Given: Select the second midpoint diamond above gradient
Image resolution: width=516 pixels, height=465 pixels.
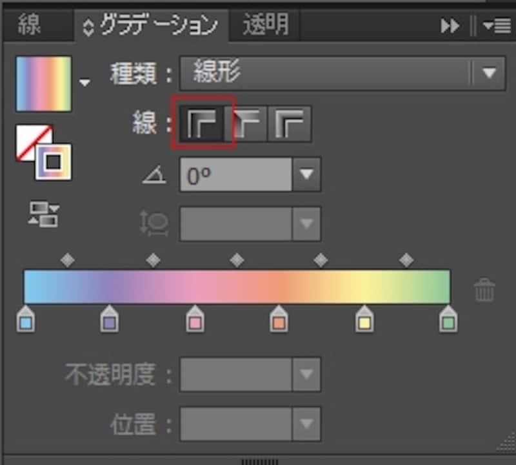Looking at the screenshot, I should tap(154, 260).
